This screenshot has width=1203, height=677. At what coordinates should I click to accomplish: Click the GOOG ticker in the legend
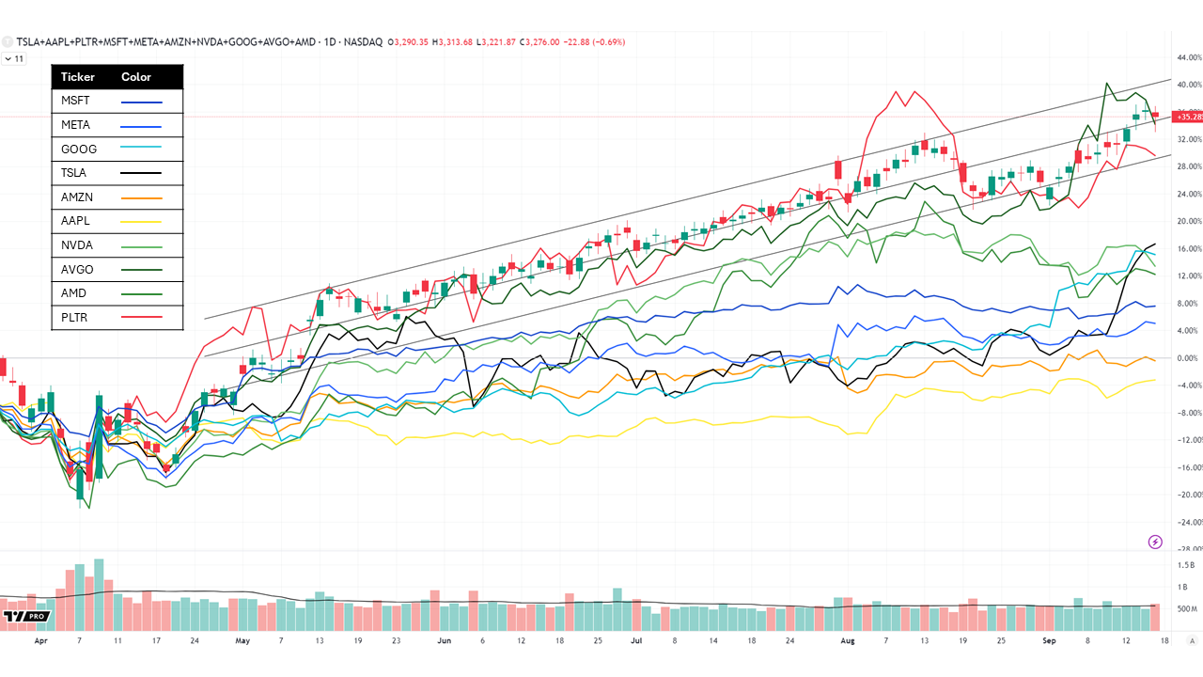79,149
